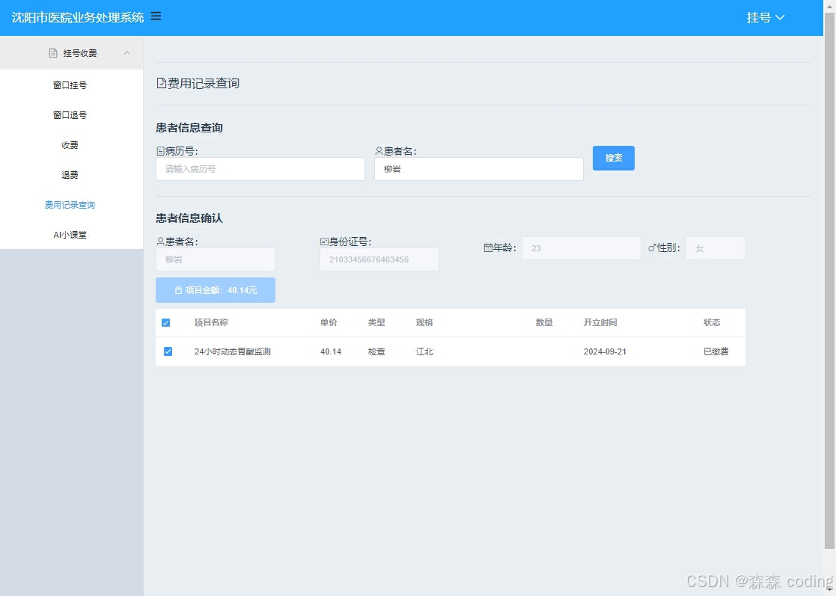The width and height of the screenshot is (836, 596).
Task: Select 收费 in the sidebar menu
Action: tap(70, 144)
